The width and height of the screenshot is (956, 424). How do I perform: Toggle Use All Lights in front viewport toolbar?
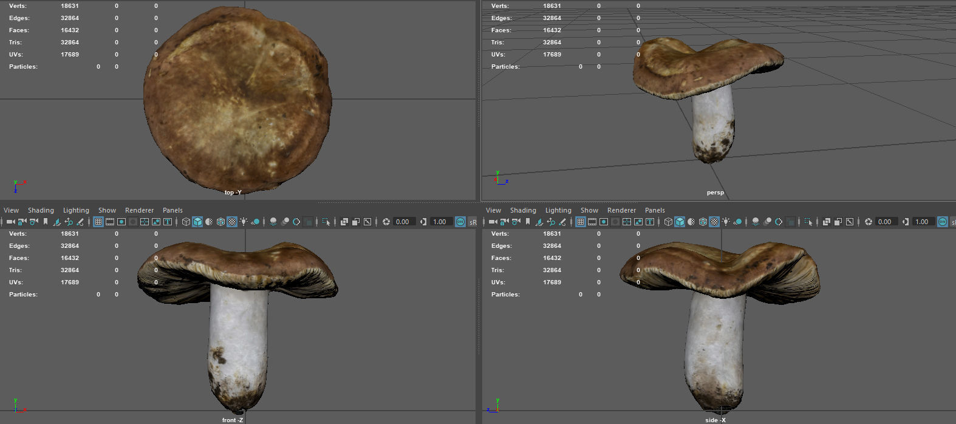point(244,222)
